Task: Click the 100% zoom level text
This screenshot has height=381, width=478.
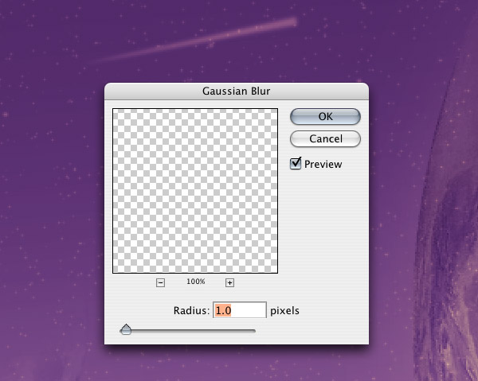Action: click(196, 282)
